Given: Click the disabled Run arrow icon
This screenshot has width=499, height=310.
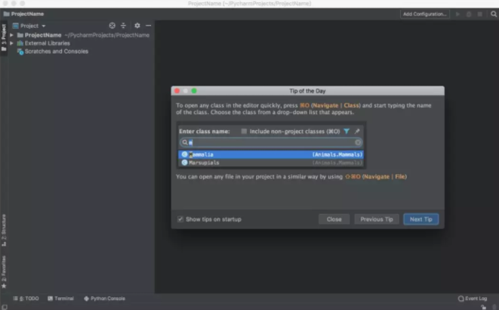Looking at the screenshot, I should point(457,14).
